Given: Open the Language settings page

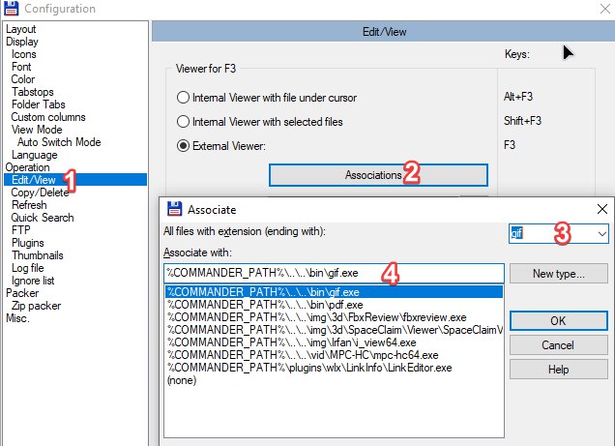Looking at the screenshot, I should point(34,155).
